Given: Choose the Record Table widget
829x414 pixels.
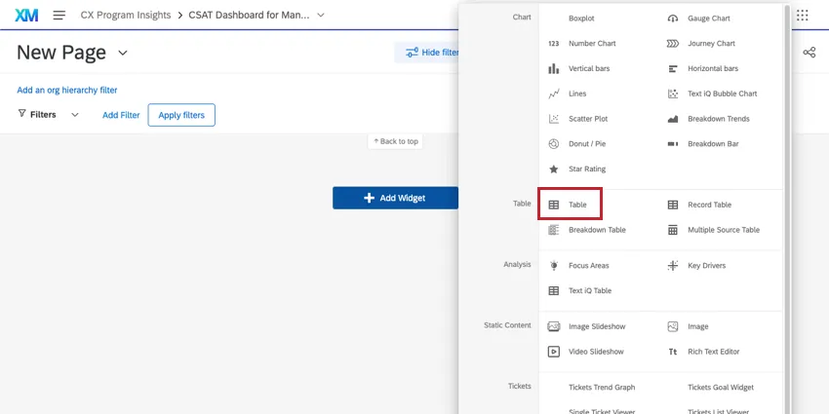Looking at the screenshot, I should pos(708,206).
